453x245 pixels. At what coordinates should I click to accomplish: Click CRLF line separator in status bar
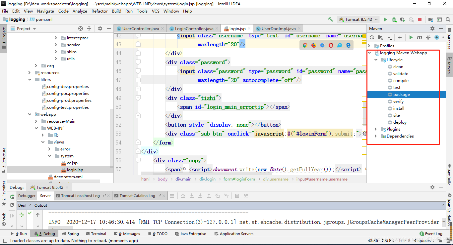pyautogui.click(x=388, y=241)
